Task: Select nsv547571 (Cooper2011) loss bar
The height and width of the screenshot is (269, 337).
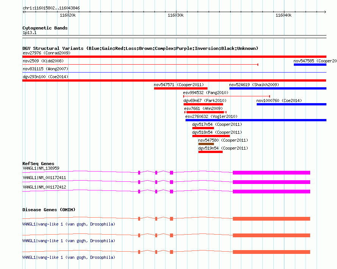Action: [181, 88]
